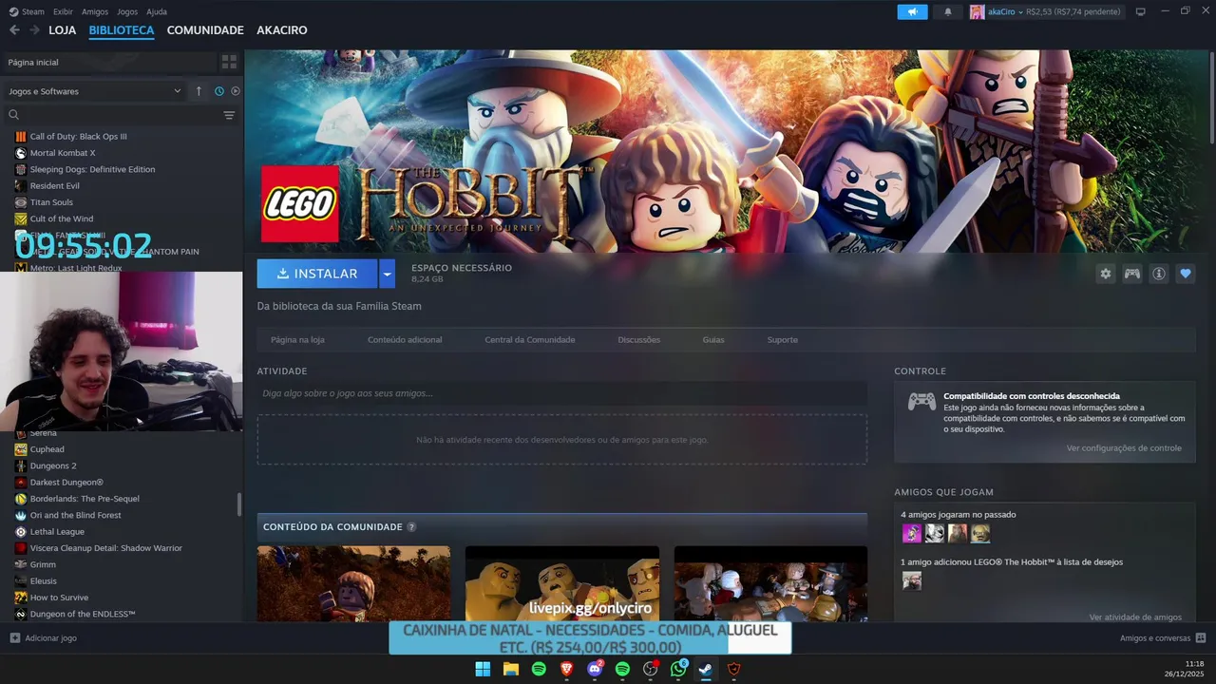1216x684 pixels.
Task: Reverse sort order with the up arrow
Action: tap(199, 91)
